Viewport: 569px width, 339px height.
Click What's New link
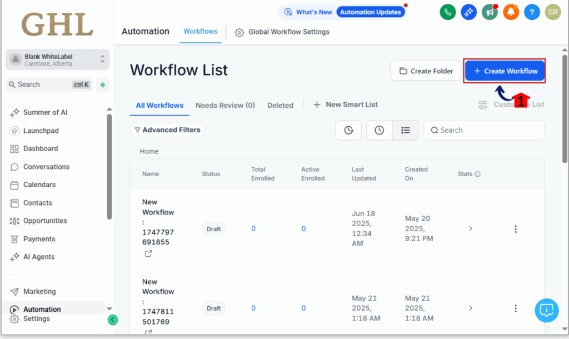308,12
